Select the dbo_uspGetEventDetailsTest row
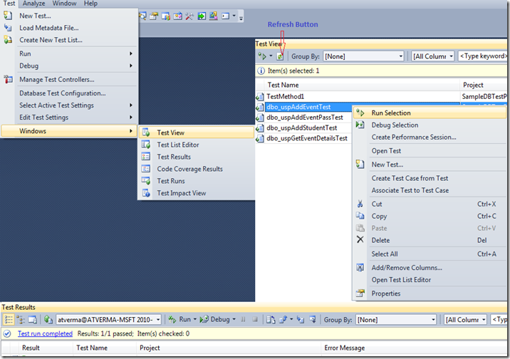Screen dimensions: 510x359 (x=306, y=138)
